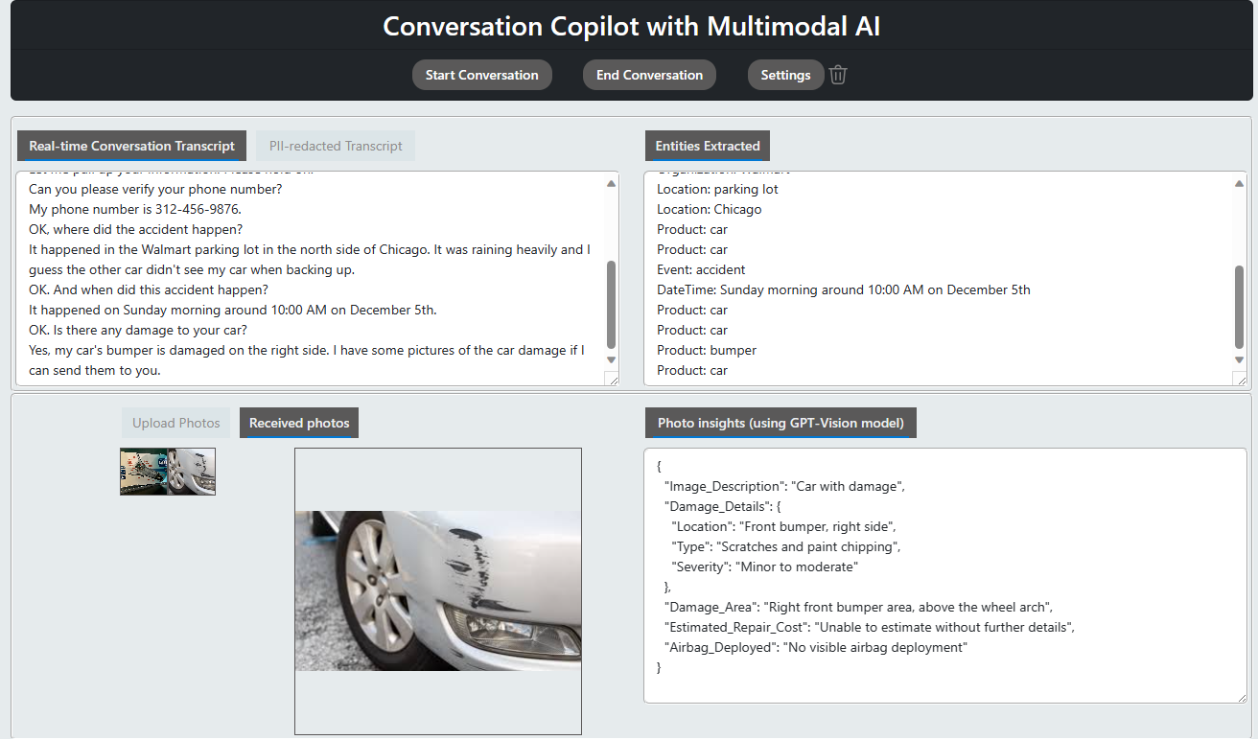This screenshot has width=1258, height=740.
Task: Click Entities Extracted scrollbar down arrow
Action: point(1240,359)
